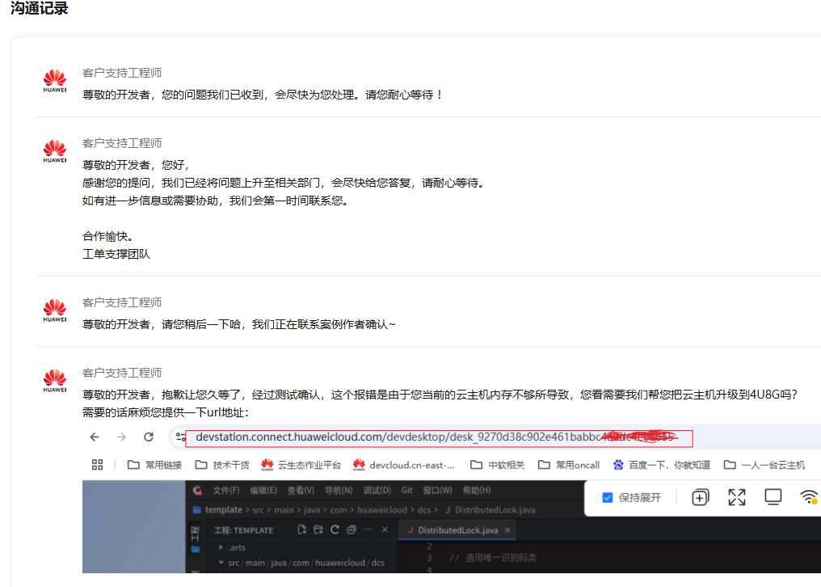The width and height of the screenshot is (821, 587).
Task: Select the DistributedLock.java editor tab
Action: tap(457, 530)
